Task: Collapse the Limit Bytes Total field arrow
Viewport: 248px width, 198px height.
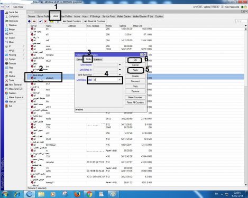Action: click(120, 80)
